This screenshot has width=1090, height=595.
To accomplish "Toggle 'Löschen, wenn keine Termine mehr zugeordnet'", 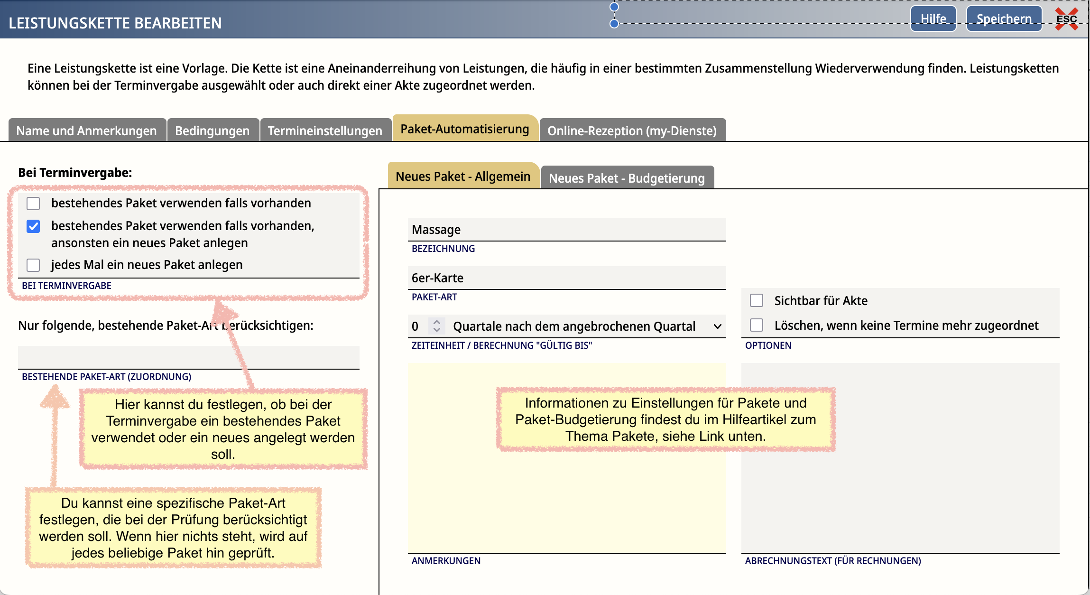I will coord(757,325).
